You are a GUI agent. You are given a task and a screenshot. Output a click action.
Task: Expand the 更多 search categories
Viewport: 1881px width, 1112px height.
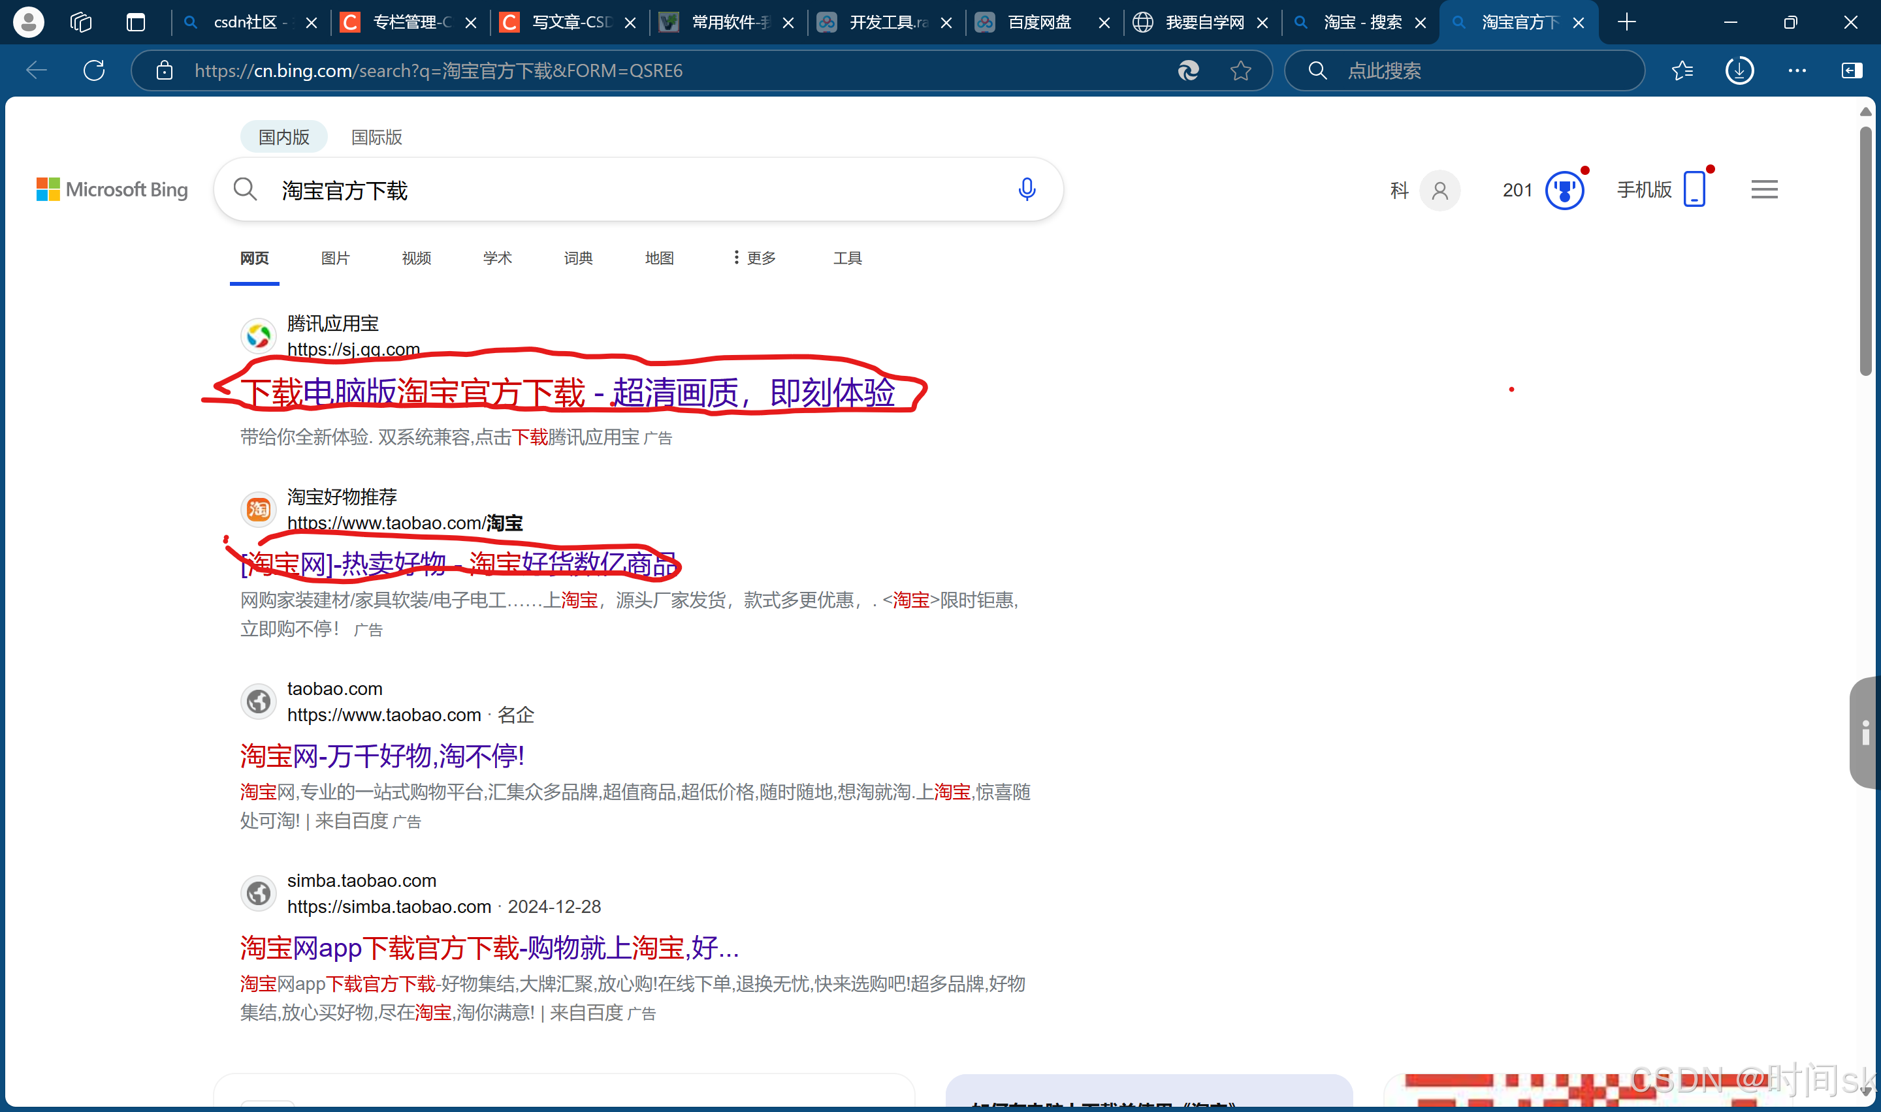click(x=754, y=258)
